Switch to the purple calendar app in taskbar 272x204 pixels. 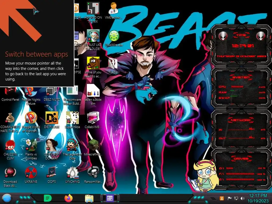pyautogui.click(x=110, y=198)
